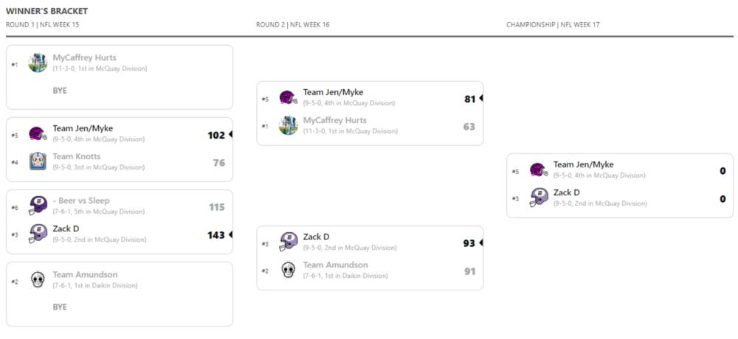
Task: Click Zack D's Round 2 score of 93
Action: 469,243
